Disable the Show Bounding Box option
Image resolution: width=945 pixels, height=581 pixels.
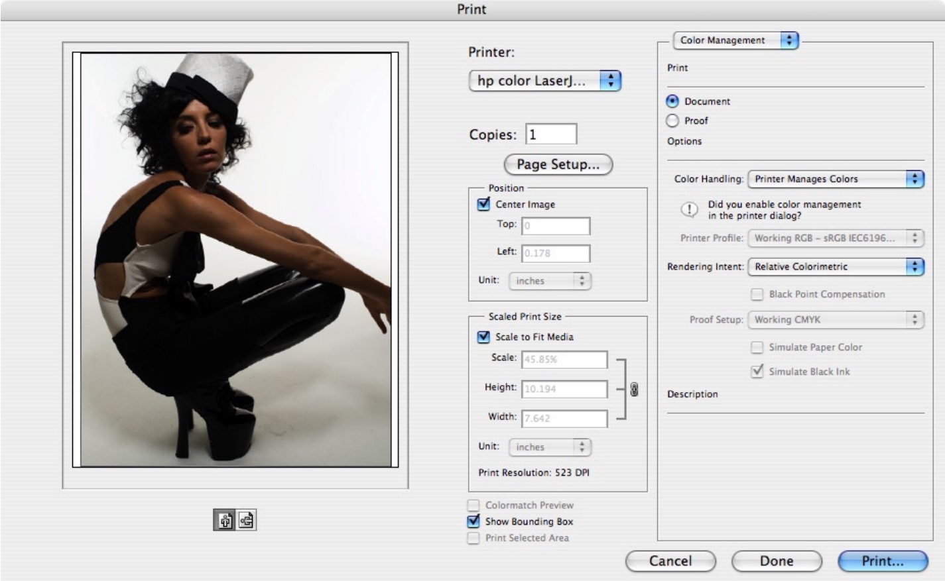point(473,522)
